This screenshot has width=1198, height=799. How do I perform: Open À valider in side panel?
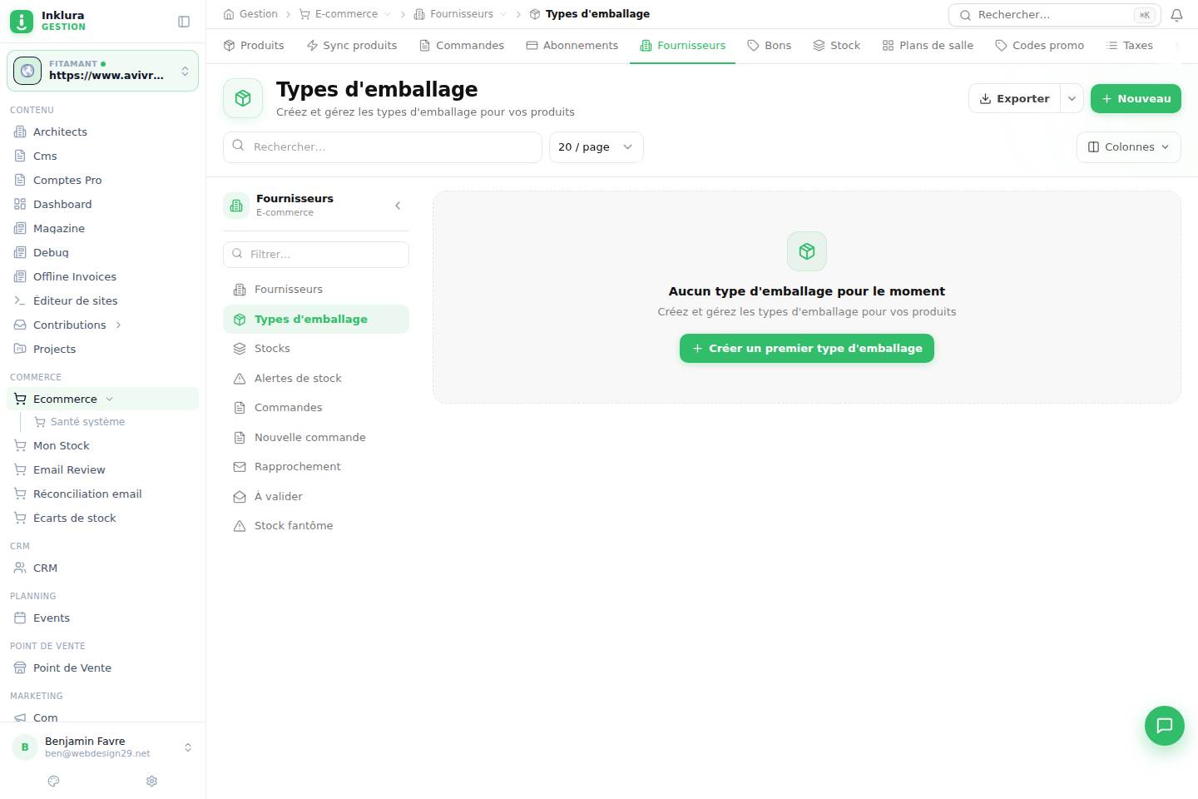[x=316, y=497]
